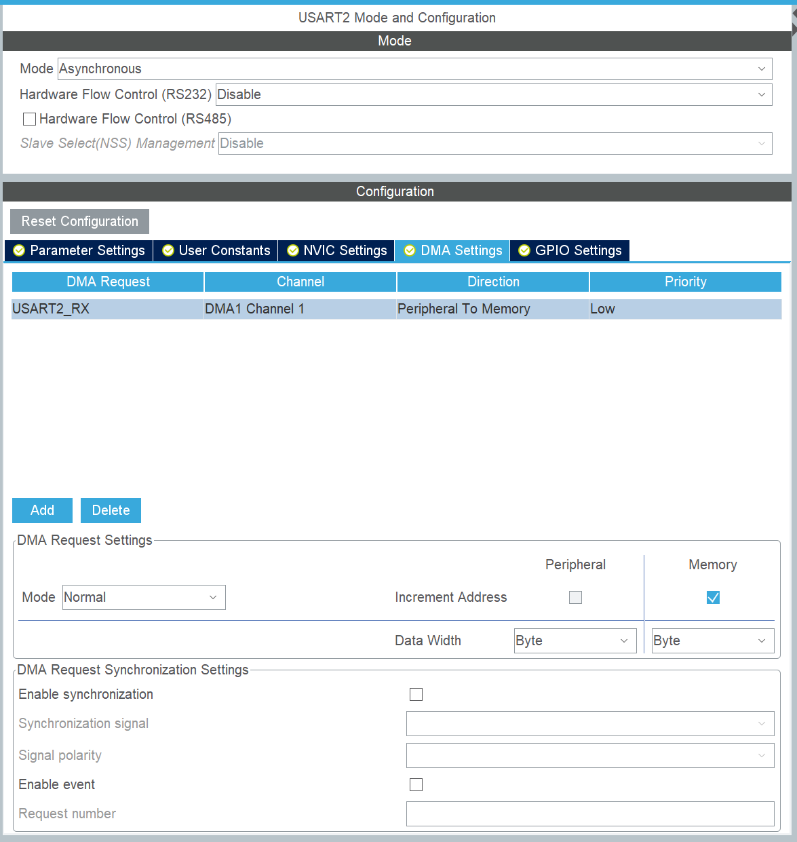The height and width of the screenshot is (842, 797).
Task: Click the Channel column header
Action: pos(300,282)
